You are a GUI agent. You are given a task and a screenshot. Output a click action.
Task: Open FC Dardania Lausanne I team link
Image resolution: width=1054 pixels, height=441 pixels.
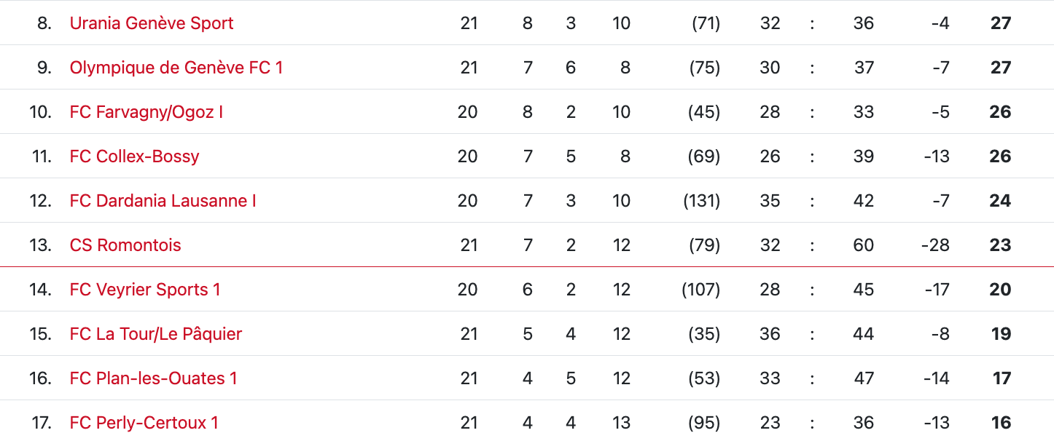[x=163, y=201]
